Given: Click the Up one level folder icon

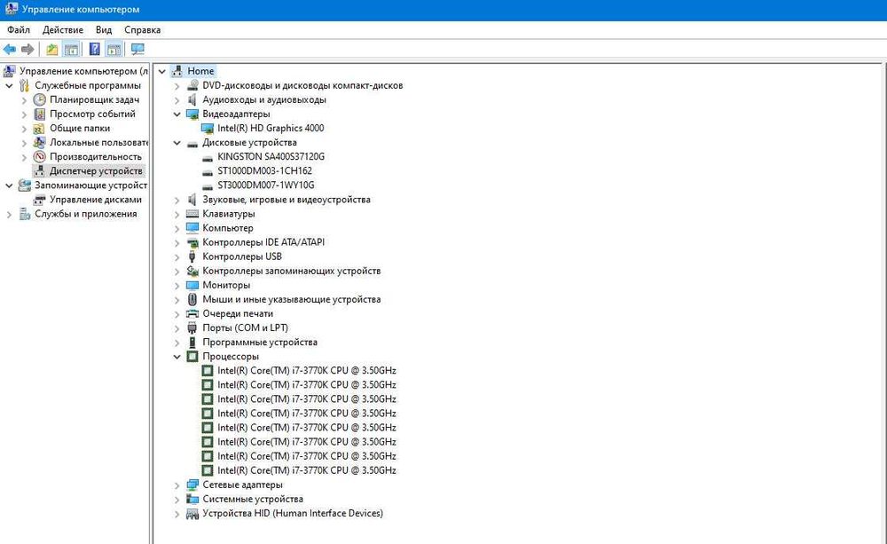Looking at the screenshot, I should tap(52, 50).
